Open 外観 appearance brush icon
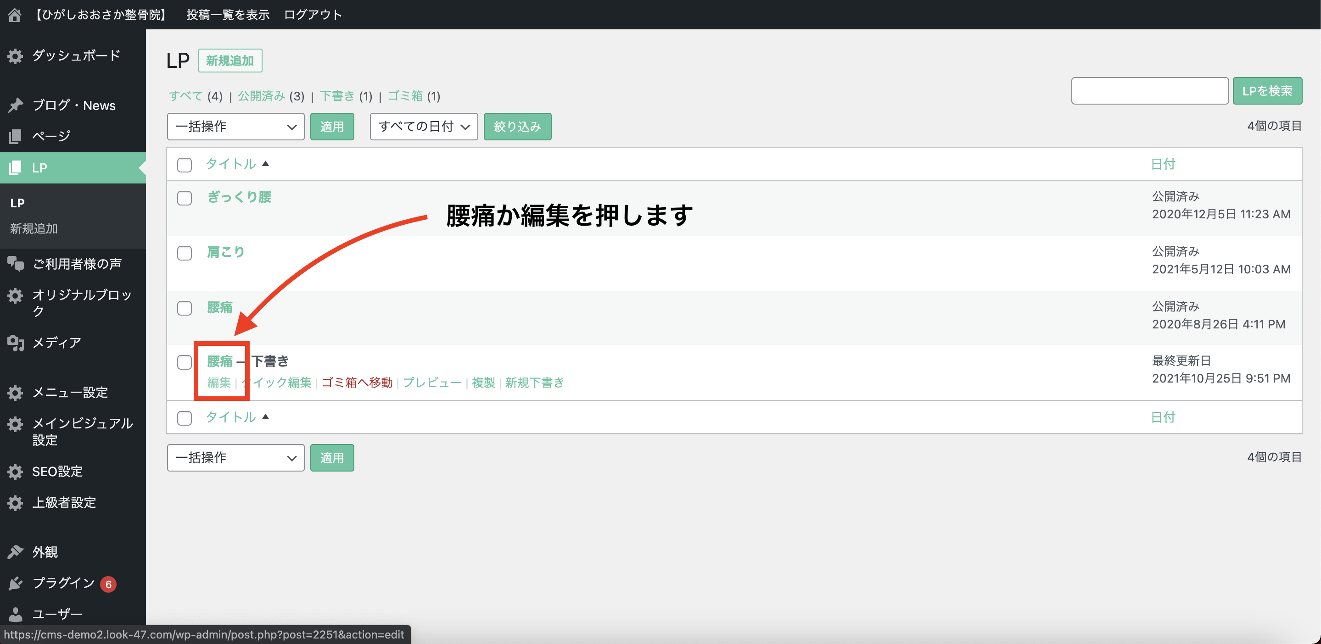This screenshot has width=1321, height=644. tap(16, 552)
